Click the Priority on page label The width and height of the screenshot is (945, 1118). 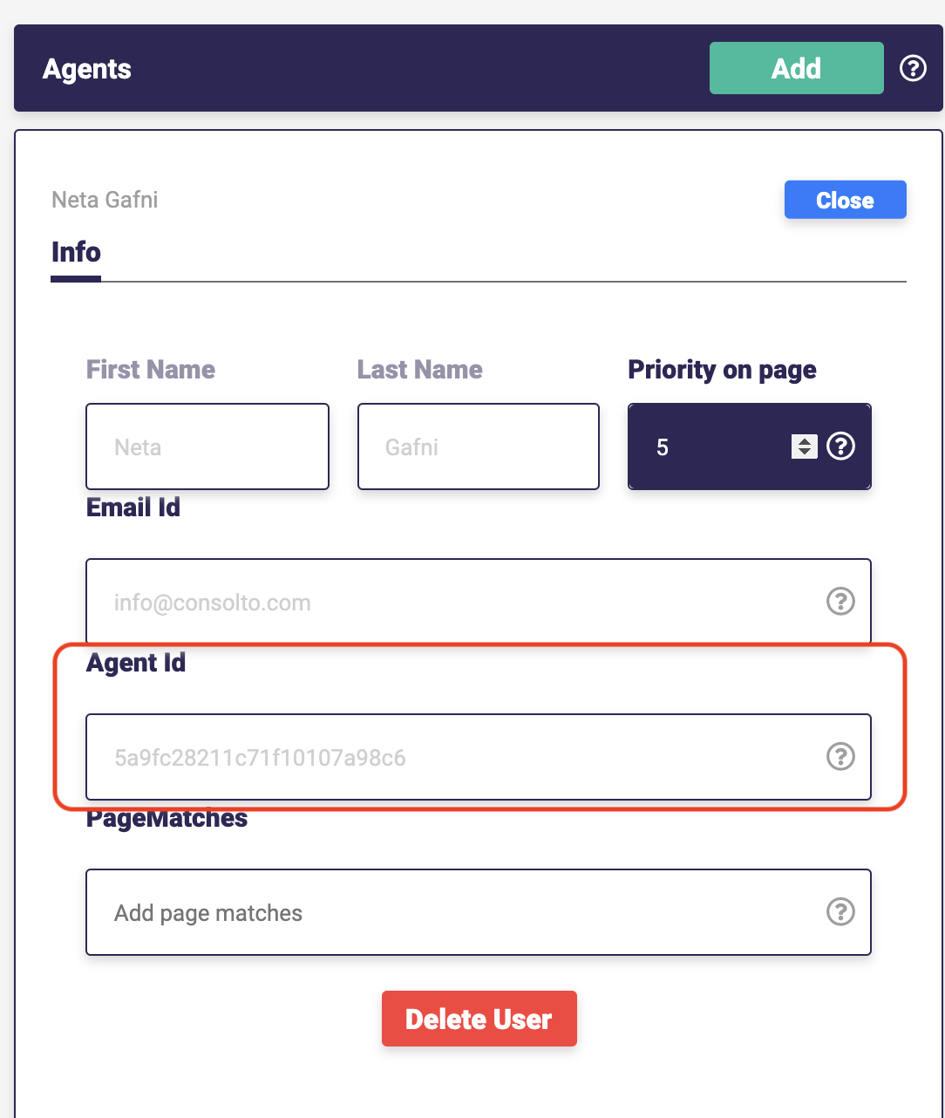[x=723, y=370]
